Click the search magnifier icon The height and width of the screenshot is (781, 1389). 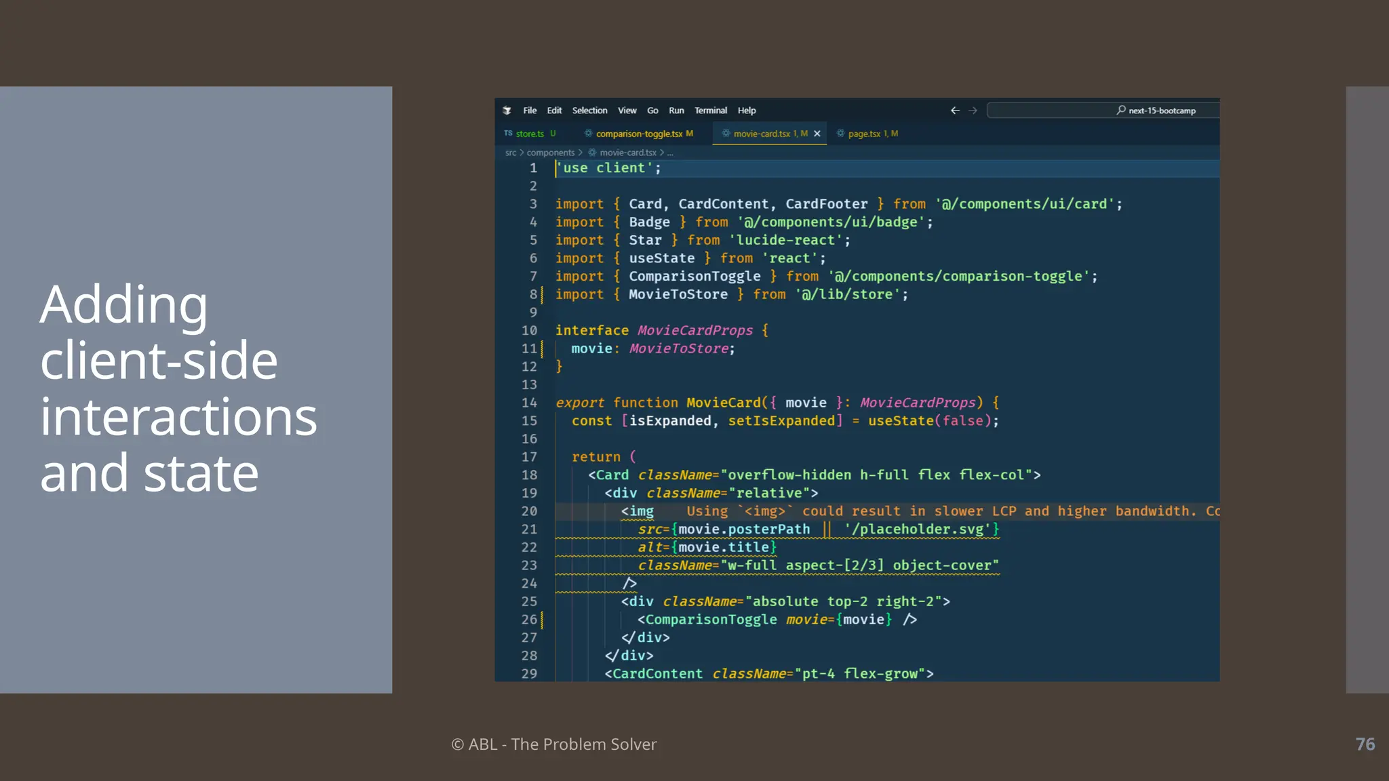point(1121,110)
